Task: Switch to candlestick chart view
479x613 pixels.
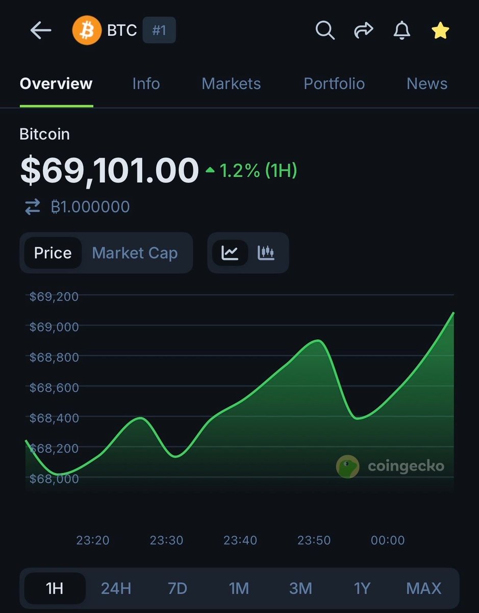Action: coord(266,253)
